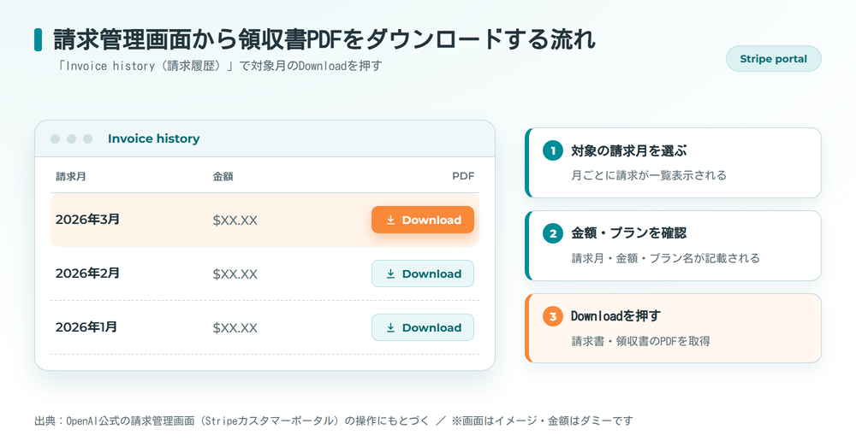Click the $XX.XX amount for 2026年2月
The image size is (856, 447).
235,274
